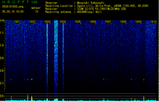Click the kHz axis unit label
This screenshot has width=159, height=101.
pyautogui.click(x=2, y=20)
